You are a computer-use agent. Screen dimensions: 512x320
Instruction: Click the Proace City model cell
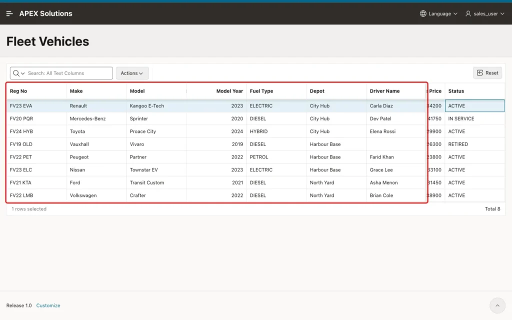point(156,131)
